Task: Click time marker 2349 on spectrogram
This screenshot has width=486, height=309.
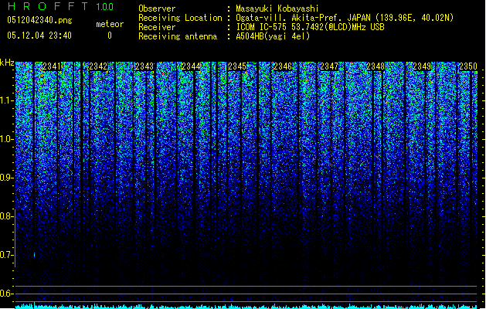Action: pyautogui.click(x=422, y=66)
